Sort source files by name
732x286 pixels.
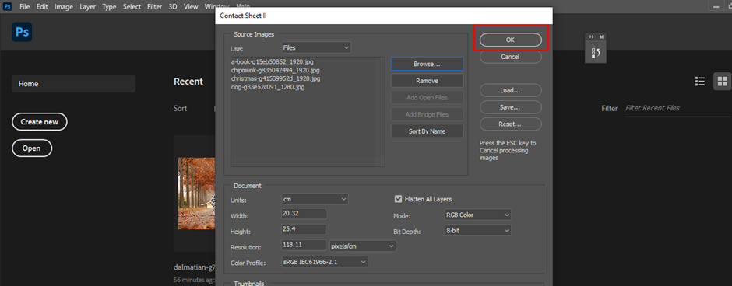(x=428, y=131)
